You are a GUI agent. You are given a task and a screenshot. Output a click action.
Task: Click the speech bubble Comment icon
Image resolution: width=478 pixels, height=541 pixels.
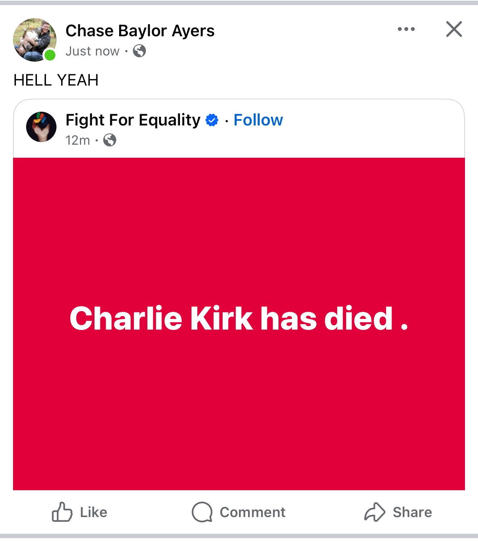tap(202, 512)
